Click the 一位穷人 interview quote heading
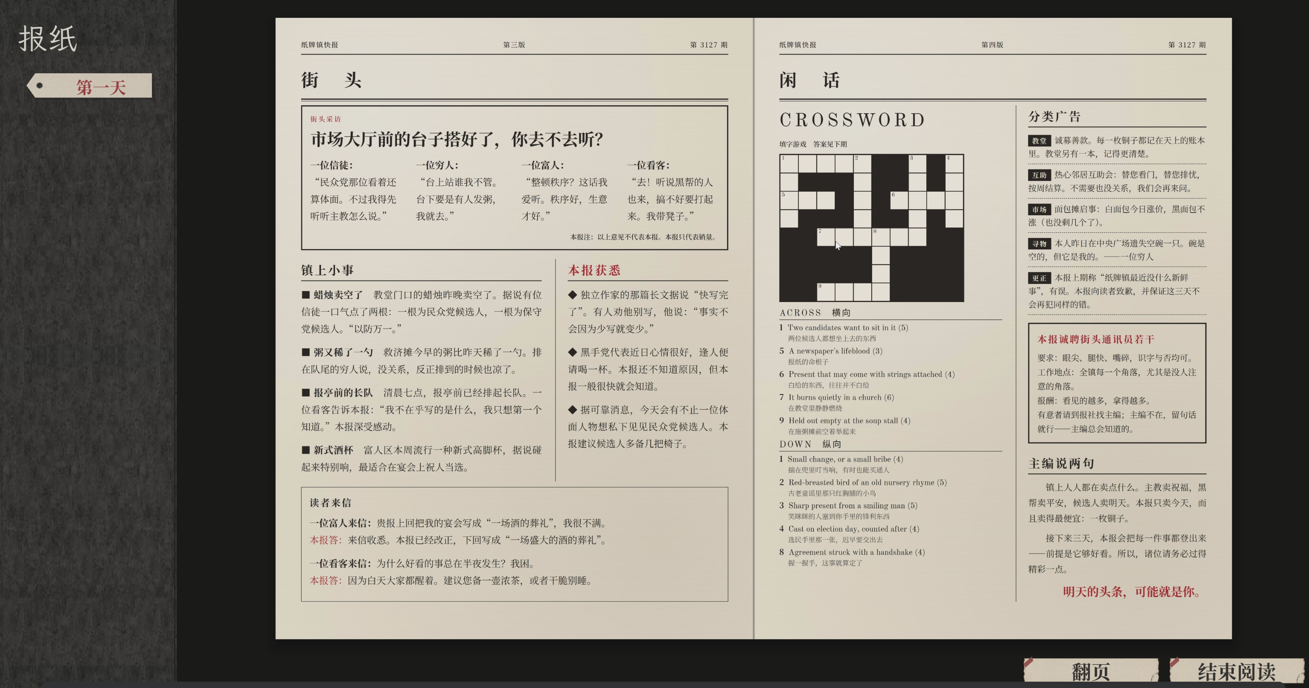 pyautogui.click(x=437, y=165)
